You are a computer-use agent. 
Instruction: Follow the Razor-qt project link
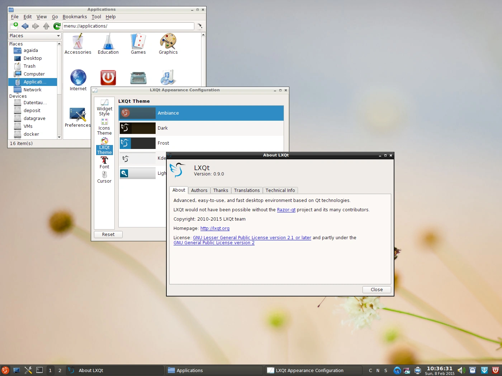tap(286, 210)
